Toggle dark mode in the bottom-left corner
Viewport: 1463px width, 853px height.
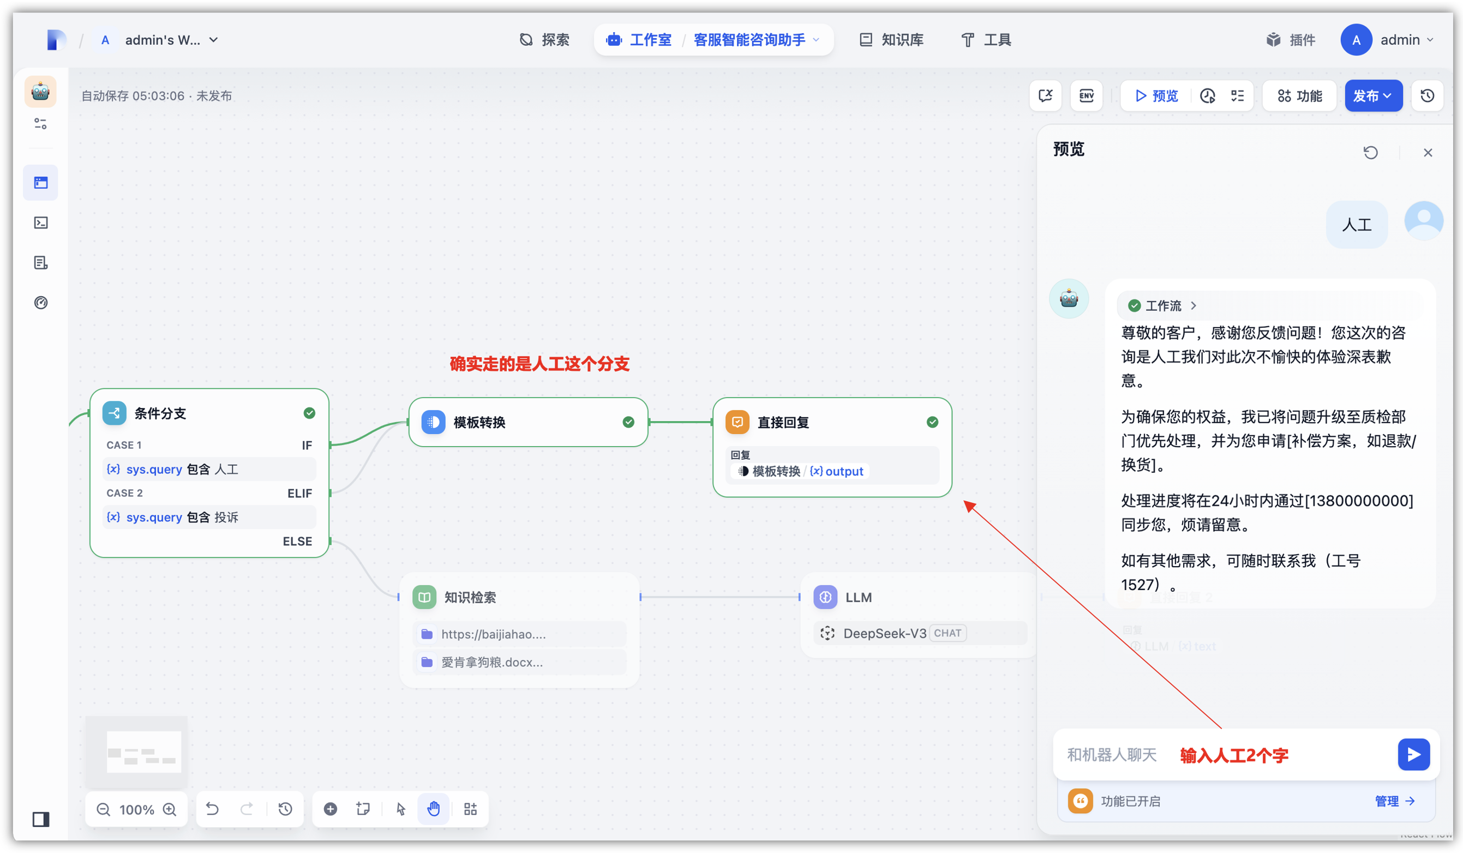(x=39, y=820)
